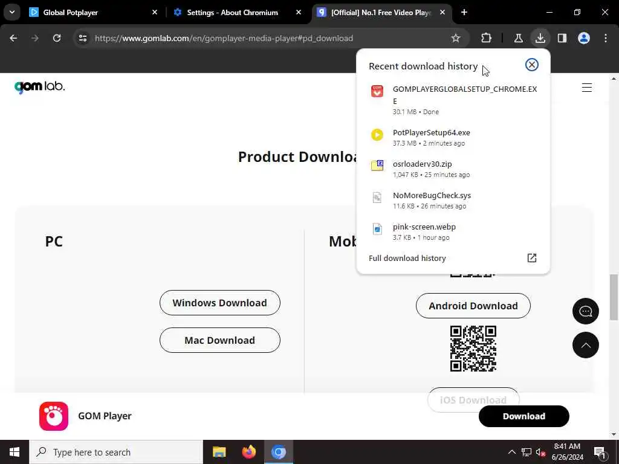Close the GOM Player tab

coord(442,13)
